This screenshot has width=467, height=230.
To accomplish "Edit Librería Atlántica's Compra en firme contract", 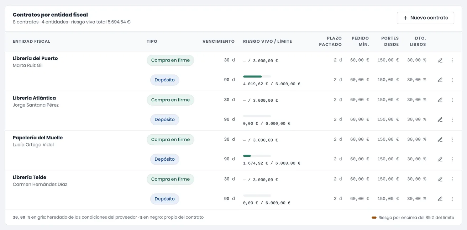I will click(x=440, y=100).
